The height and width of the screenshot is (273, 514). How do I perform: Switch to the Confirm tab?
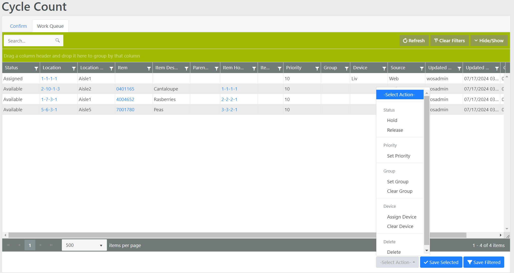coord(18,26)
